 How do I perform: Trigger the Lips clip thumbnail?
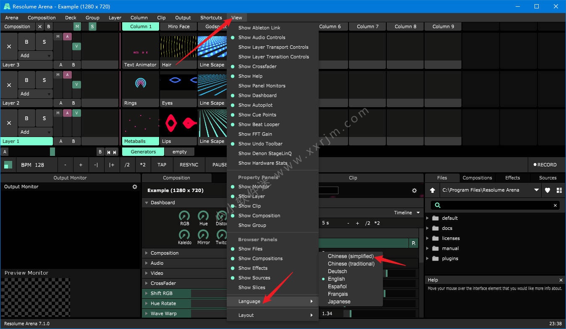(178, 124)
